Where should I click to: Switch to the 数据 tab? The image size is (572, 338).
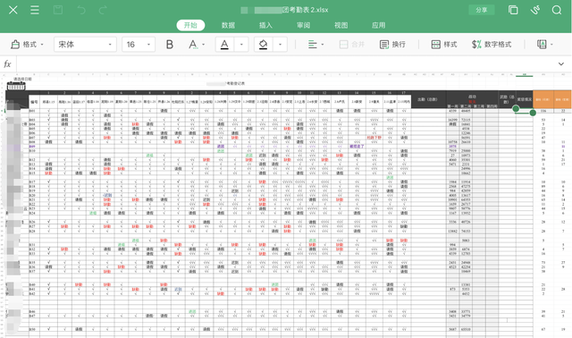click(228, 25)
